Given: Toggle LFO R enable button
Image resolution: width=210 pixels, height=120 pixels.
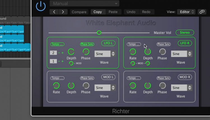Looking at the screenshot, I should (185, 43).
